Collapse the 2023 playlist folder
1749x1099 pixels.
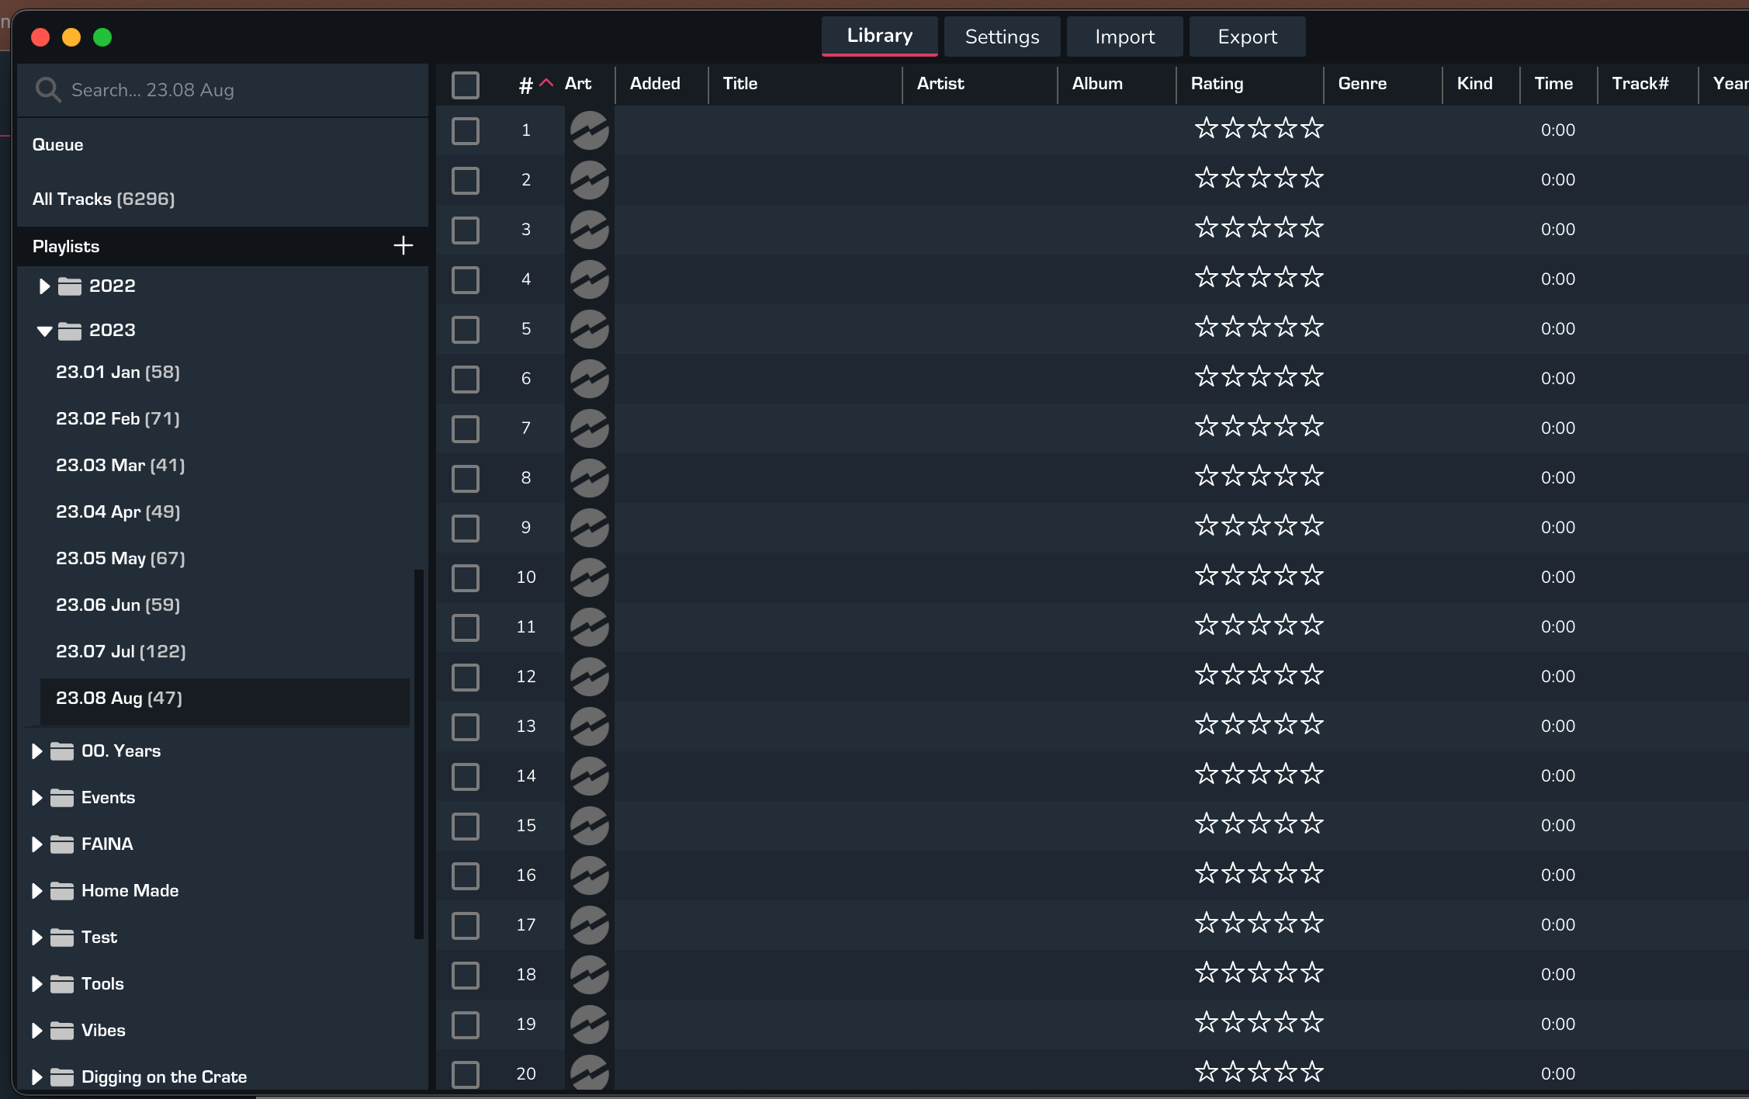(x=44, y=331)
